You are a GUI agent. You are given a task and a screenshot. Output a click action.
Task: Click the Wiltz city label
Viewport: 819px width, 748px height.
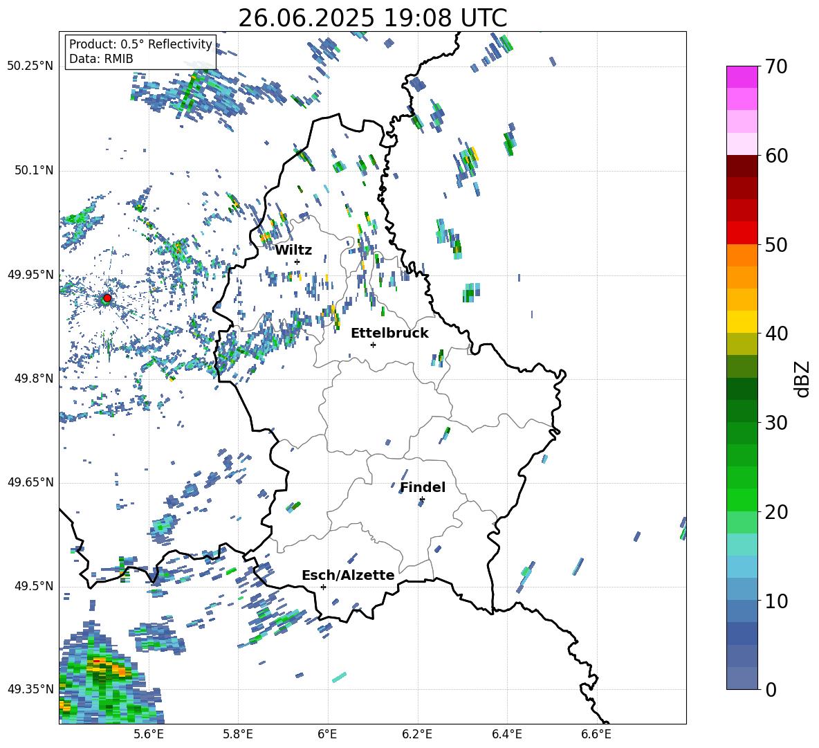(293, 250)
